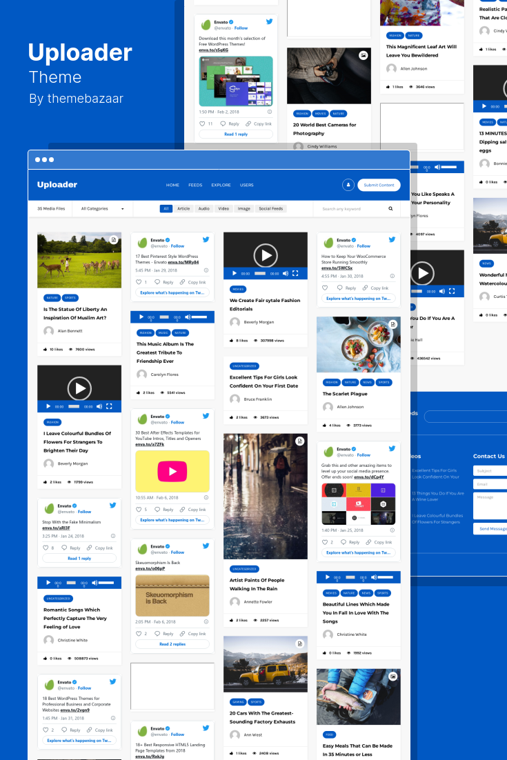507x760 pixels.
Task: Click image type icon on '20 World Best Cameras' photo
Action: (363, 55)
